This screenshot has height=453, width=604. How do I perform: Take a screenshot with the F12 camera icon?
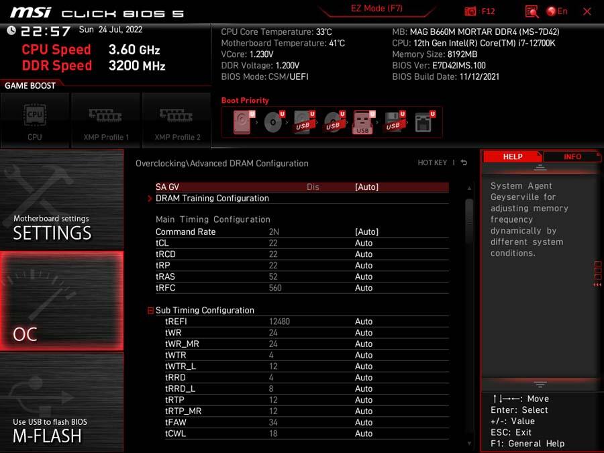(470, 11)
